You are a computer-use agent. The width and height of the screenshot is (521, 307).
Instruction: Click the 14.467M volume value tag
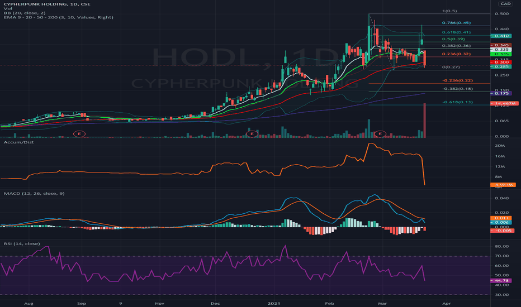point(504,104)
